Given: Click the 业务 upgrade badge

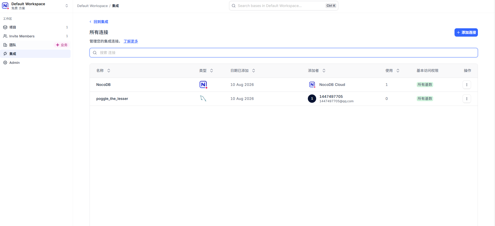Looking at the screenshot, I should click(x=62, y=45).
